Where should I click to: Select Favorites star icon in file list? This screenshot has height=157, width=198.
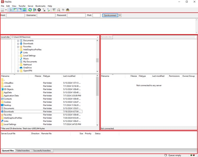(2, 115)
